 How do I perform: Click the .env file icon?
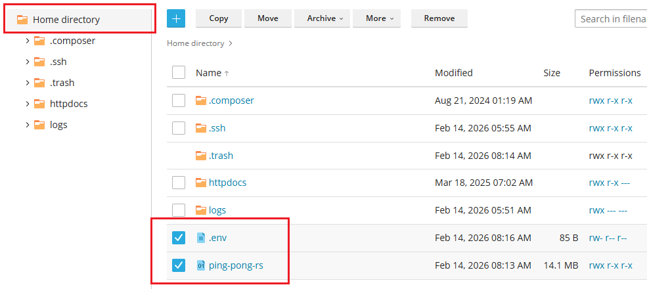pos(201,238)
